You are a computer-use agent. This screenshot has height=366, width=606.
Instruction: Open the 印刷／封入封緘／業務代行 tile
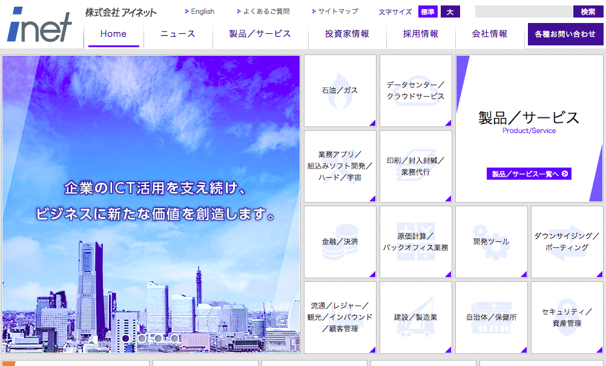pyautogui.click(x=415, y=166)
